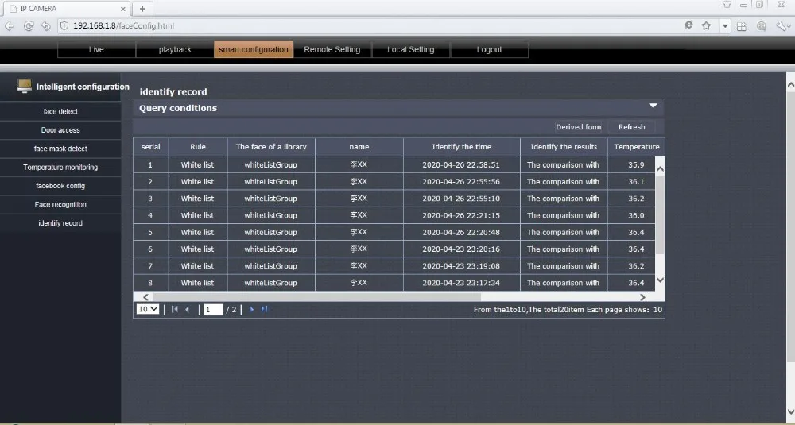Click The face of a library header
The width and height of the screenshot is (795, 425).
point(271,147)
